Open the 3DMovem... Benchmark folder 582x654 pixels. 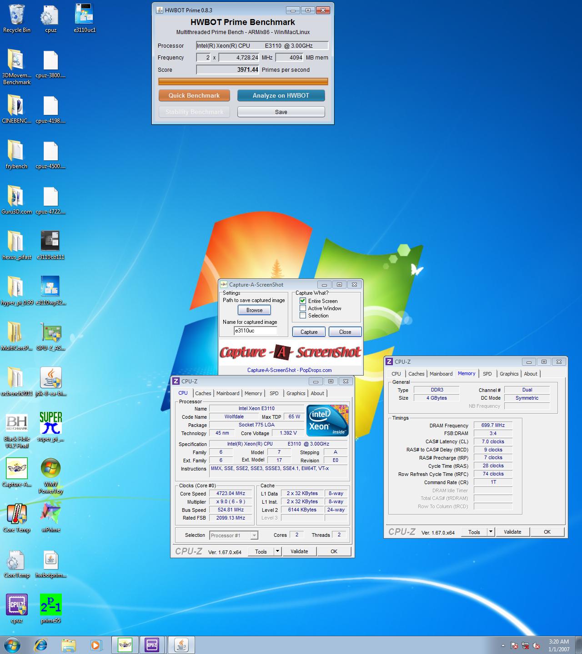click(x=17, y=67)
